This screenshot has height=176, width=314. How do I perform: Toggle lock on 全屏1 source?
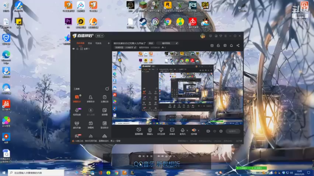coord(77,48)
